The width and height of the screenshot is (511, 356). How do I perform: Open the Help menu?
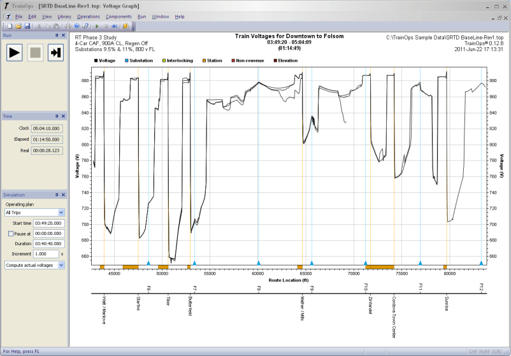pos(180,17)
